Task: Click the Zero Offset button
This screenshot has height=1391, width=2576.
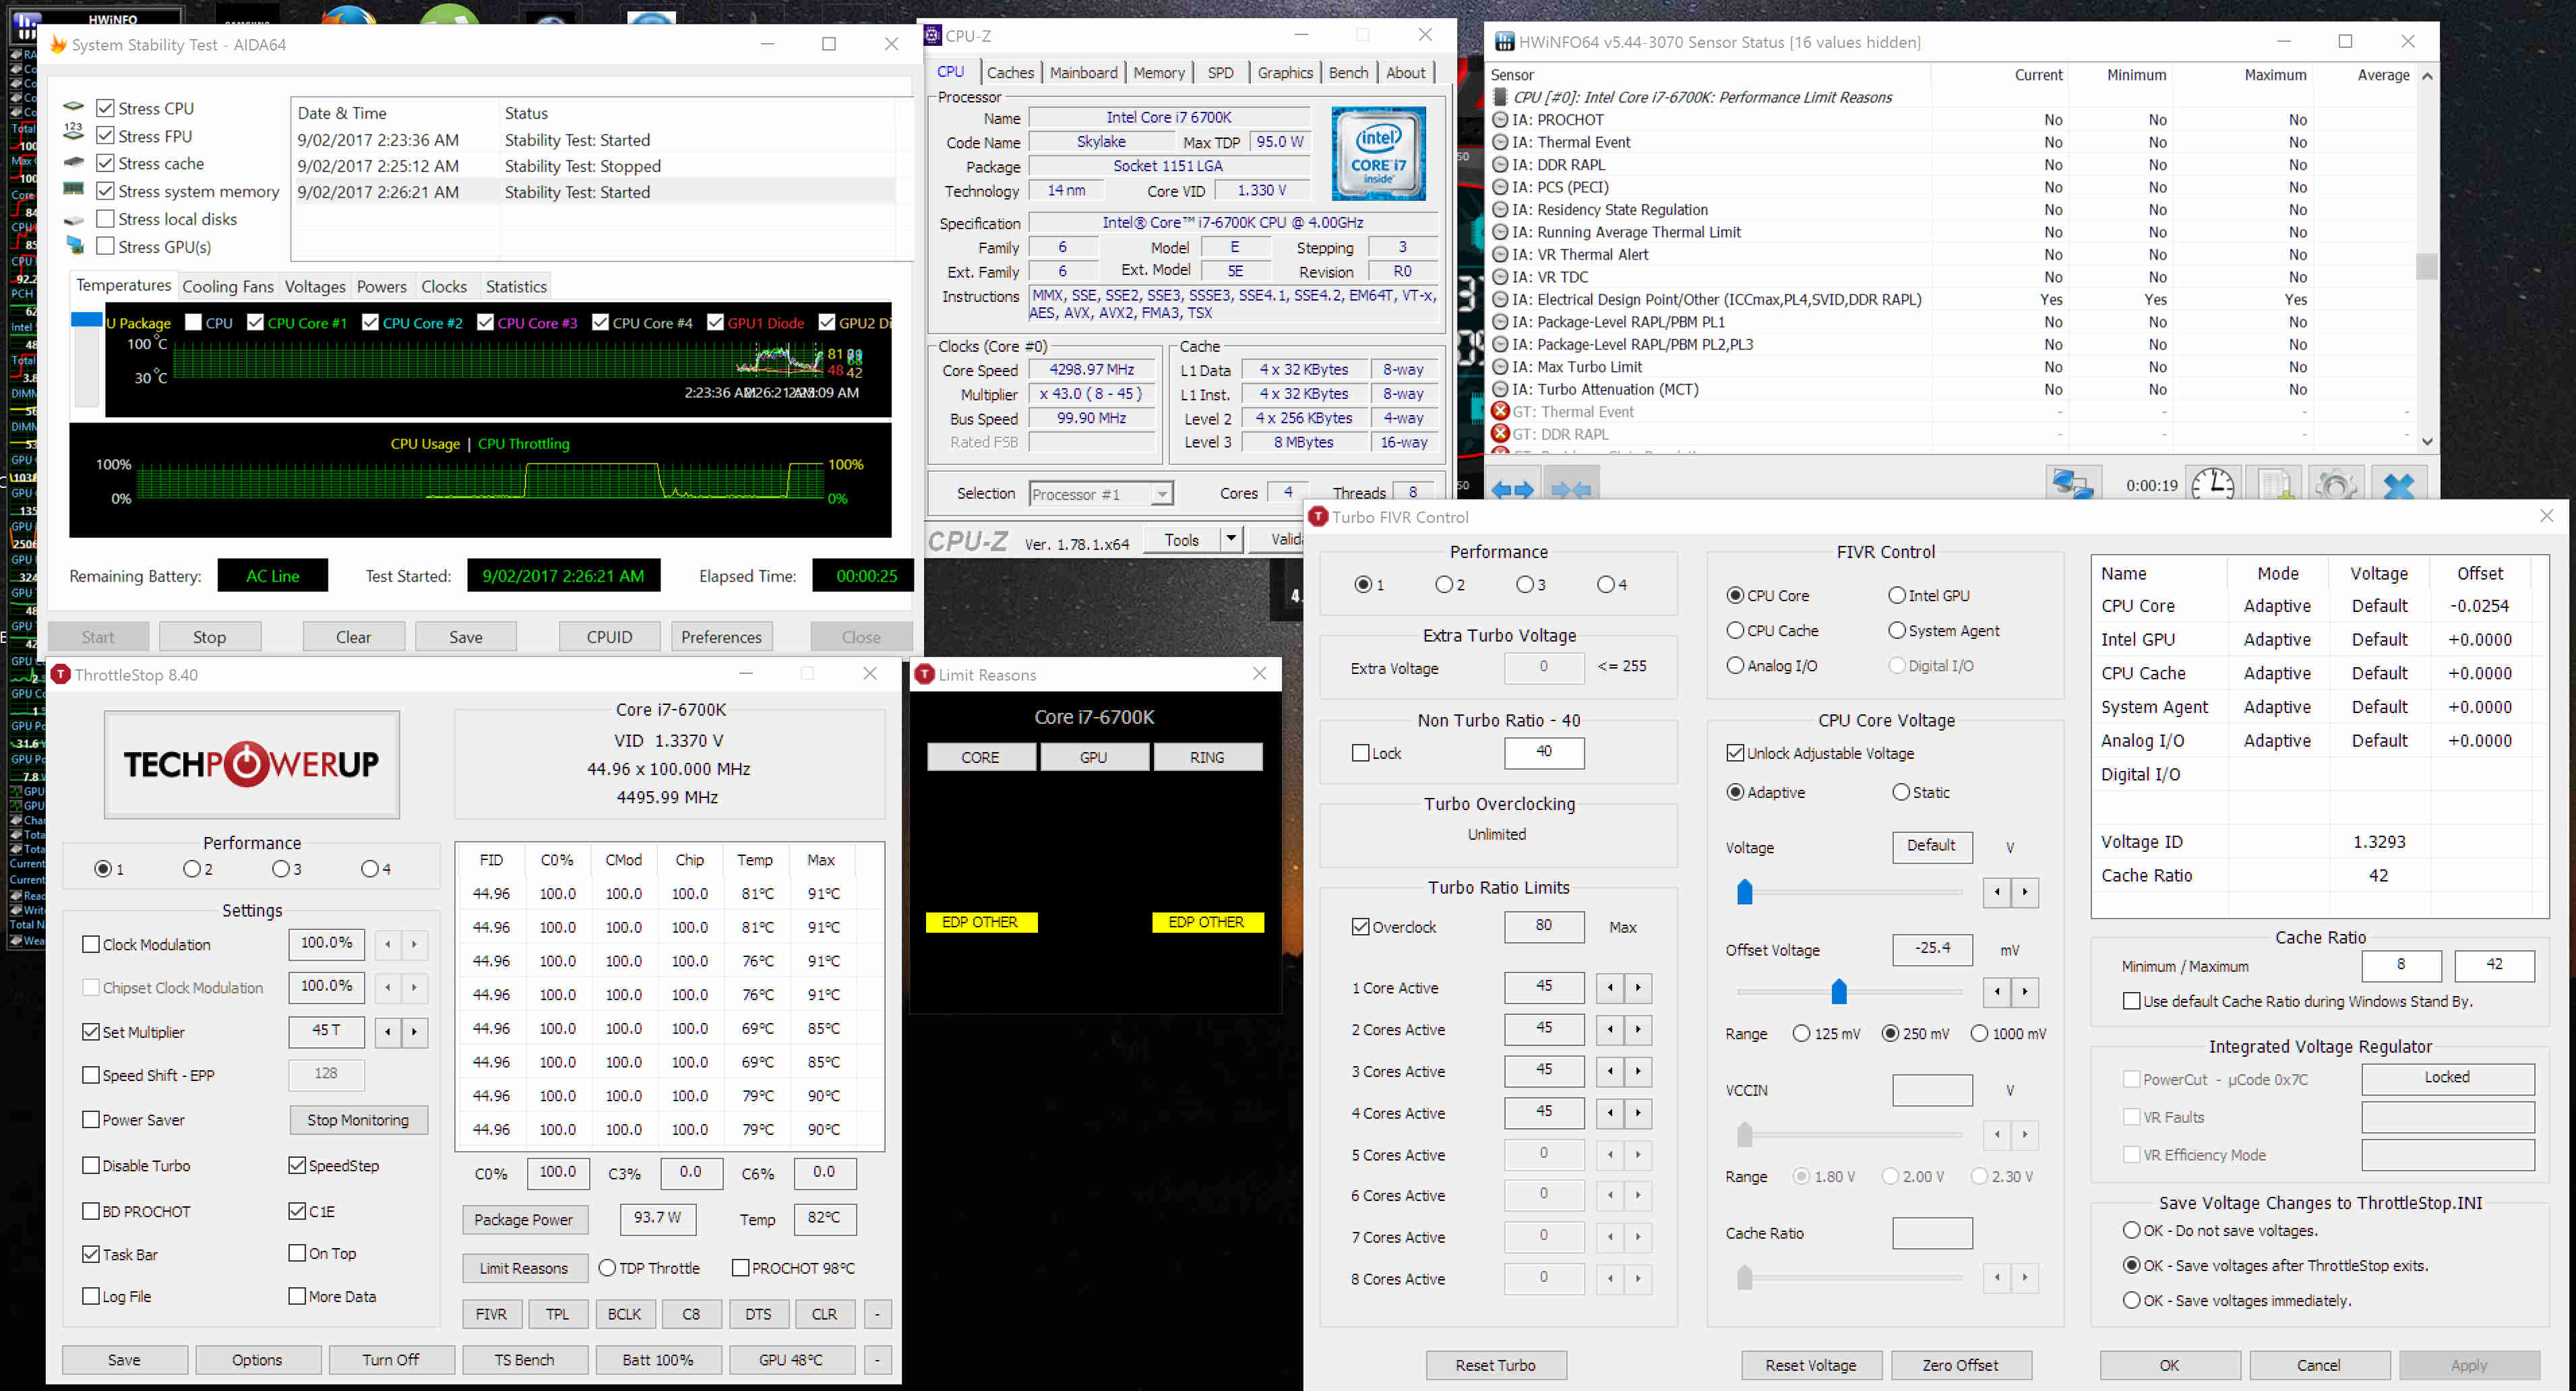Action: coord(1960,1365)
